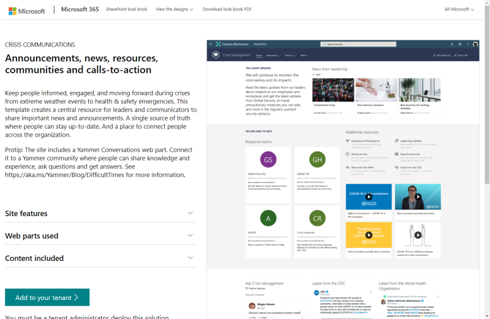Click the vertical page scrollbar
The image size is (490, 319).
pyautogui.click(x=487, y=96)
